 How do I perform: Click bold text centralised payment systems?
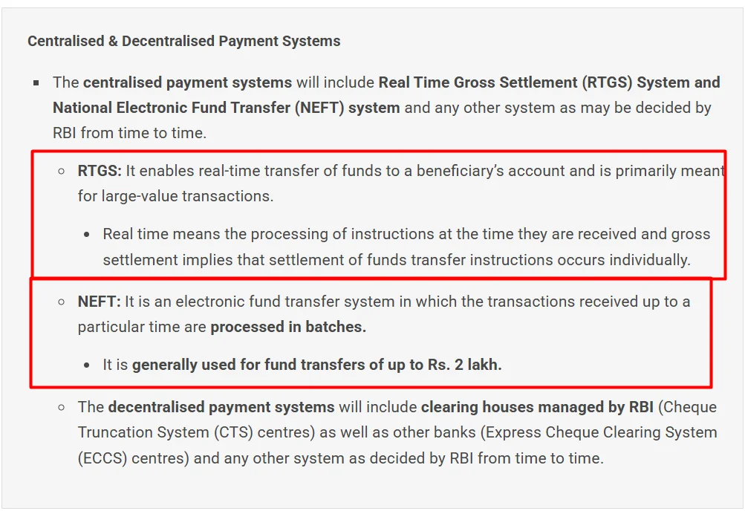click(188, 82)
